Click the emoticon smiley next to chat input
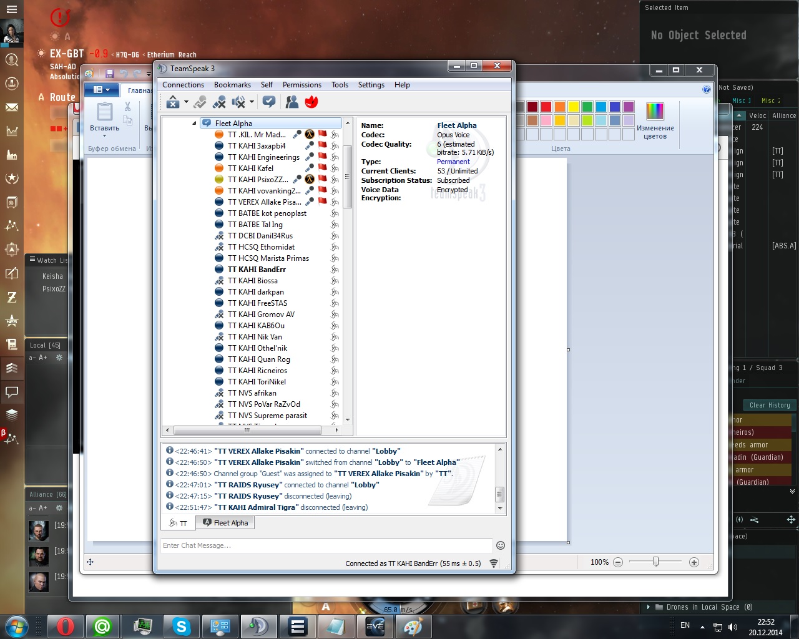This screenshot has width=799, height=639. (500, 545)
